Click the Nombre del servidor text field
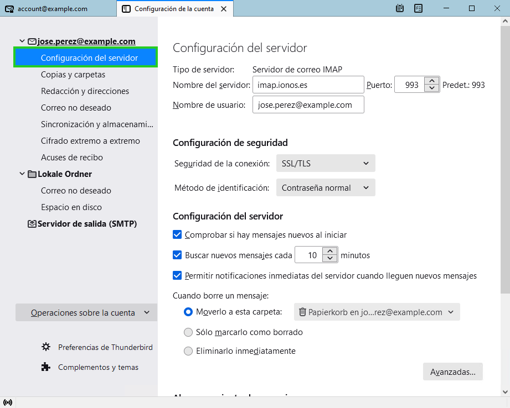510x408 pixels. [x=308, y=85]
